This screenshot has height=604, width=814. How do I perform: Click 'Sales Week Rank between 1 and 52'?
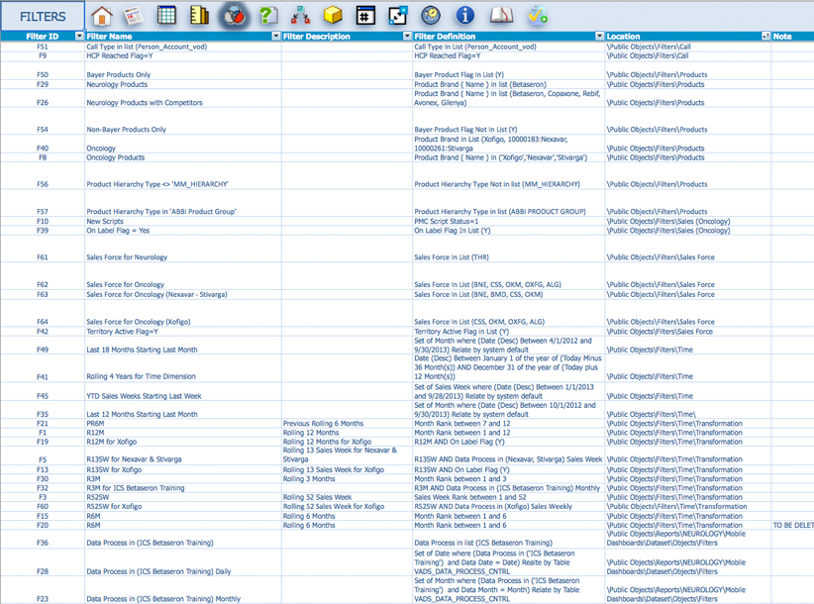tap(470, 498)
